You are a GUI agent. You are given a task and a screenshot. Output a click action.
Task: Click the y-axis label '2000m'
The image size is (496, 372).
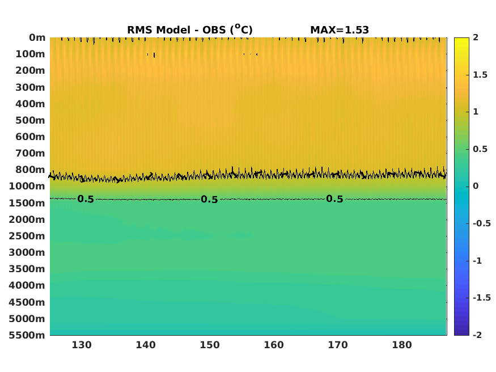pyautogui.click(x=27, y=219)
